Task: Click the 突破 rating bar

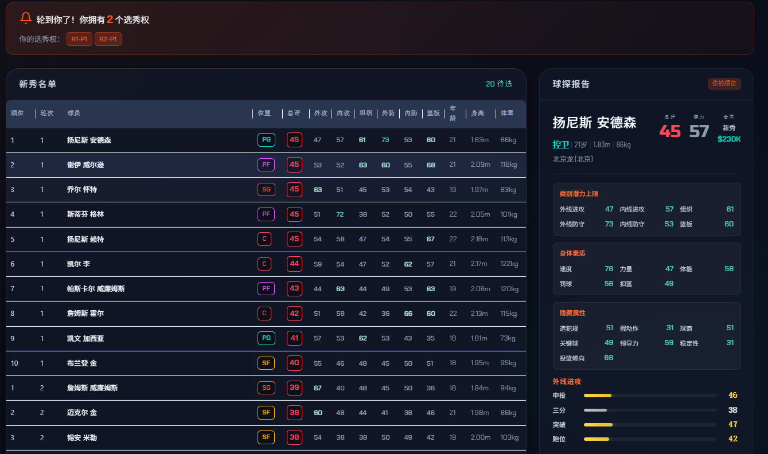Action: pos(650,425)
